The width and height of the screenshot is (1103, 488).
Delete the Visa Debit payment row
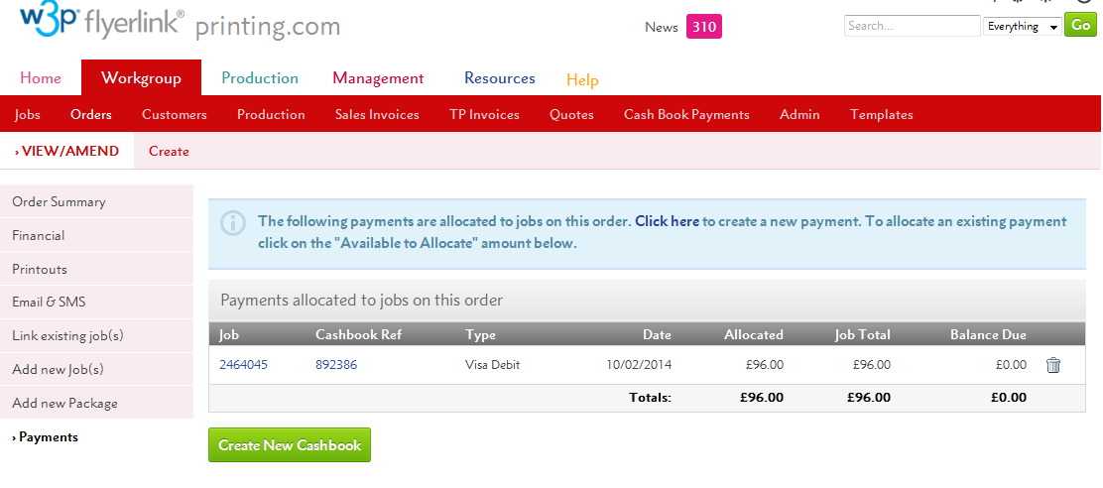1053,365
